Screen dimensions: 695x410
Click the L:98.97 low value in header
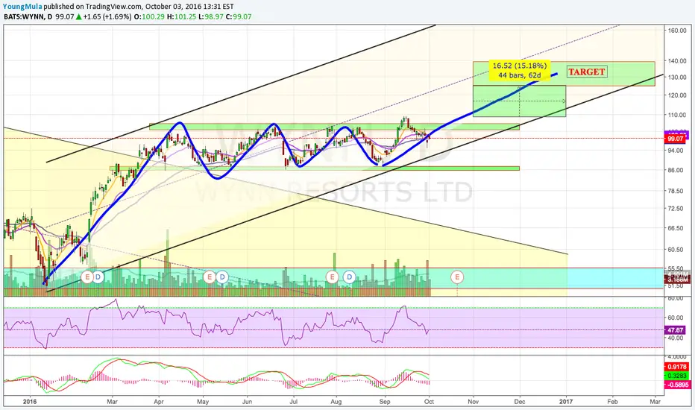[x=211, y=17]
